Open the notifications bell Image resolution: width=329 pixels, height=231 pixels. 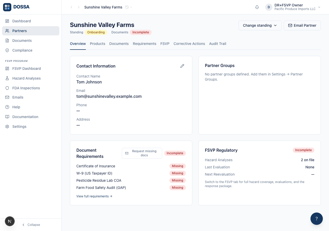point(257,7)
